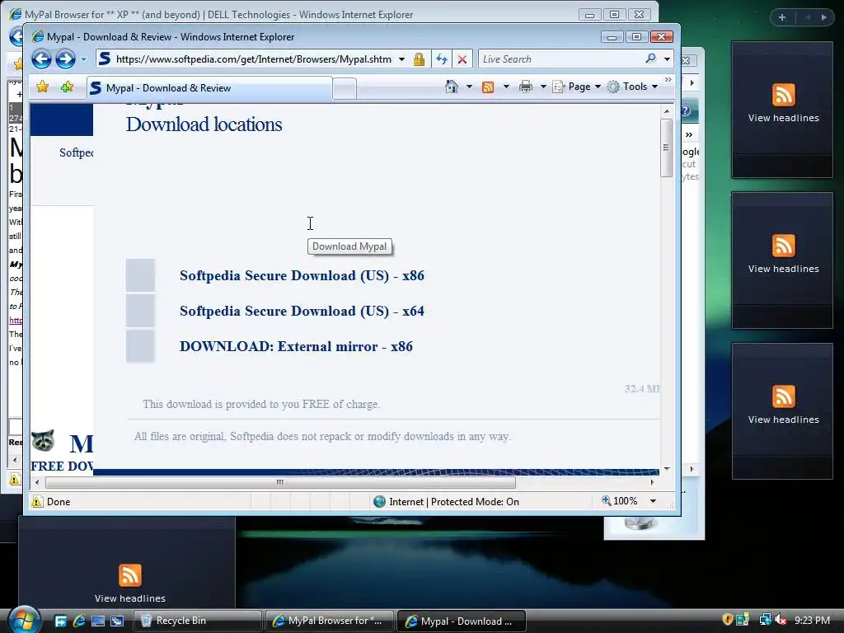Launch Internet Explorer from quick launch
The image size is (844, 633).
[79, 621]
